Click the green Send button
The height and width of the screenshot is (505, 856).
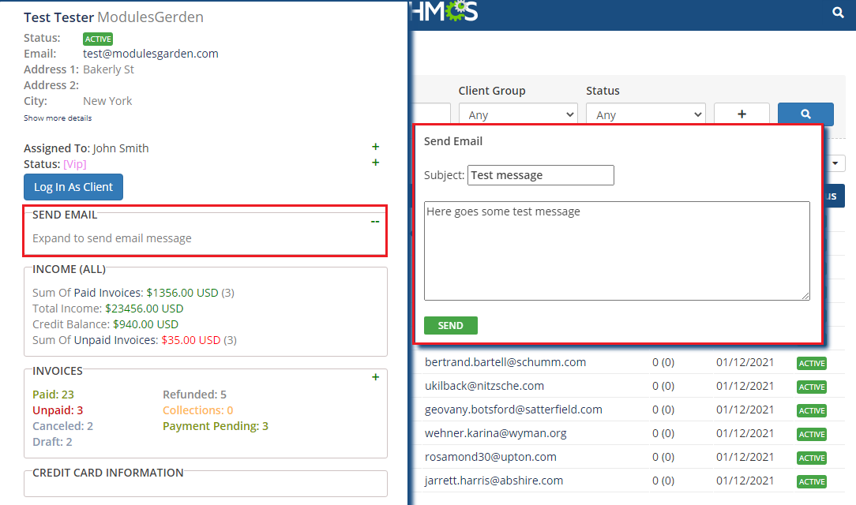pyautogui.click(x=450, y=326)
